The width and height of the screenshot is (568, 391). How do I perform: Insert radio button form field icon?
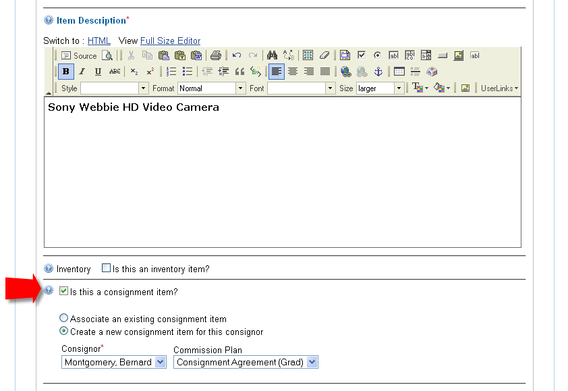(377, 55)
